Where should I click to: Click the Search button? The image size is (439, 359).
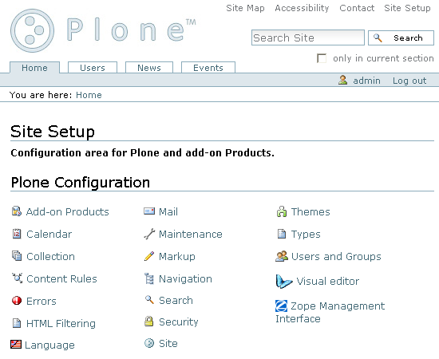[401, 37]
